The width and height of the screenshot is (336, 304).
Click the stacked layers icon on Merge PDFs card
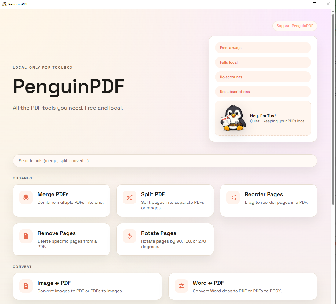point(26,197)
